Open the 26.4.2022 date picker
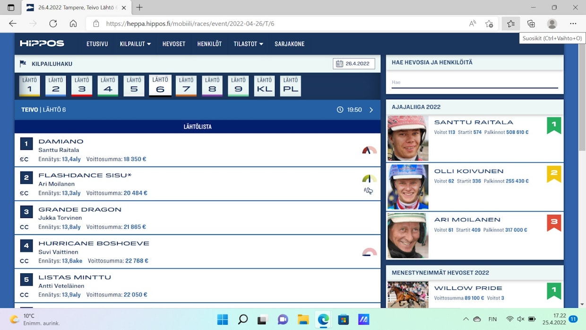Screen dimensions: 586x330 [353, 64]
